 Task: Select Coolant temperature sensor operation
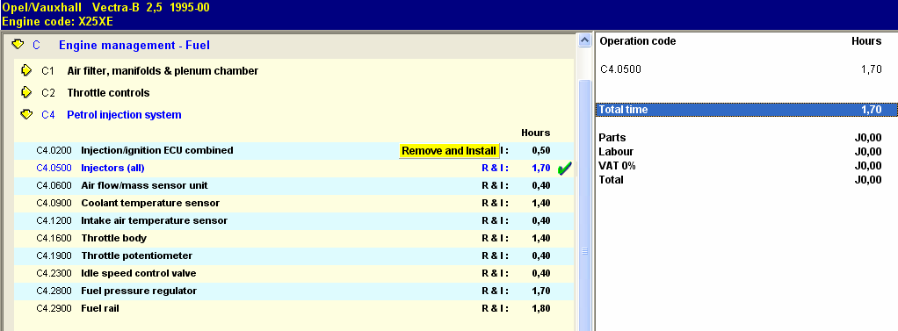150,204
